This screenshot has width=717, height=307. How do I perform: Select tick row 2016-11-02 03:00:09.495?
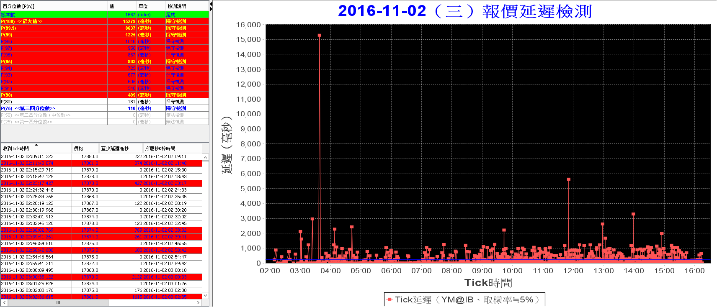[101, 270]
